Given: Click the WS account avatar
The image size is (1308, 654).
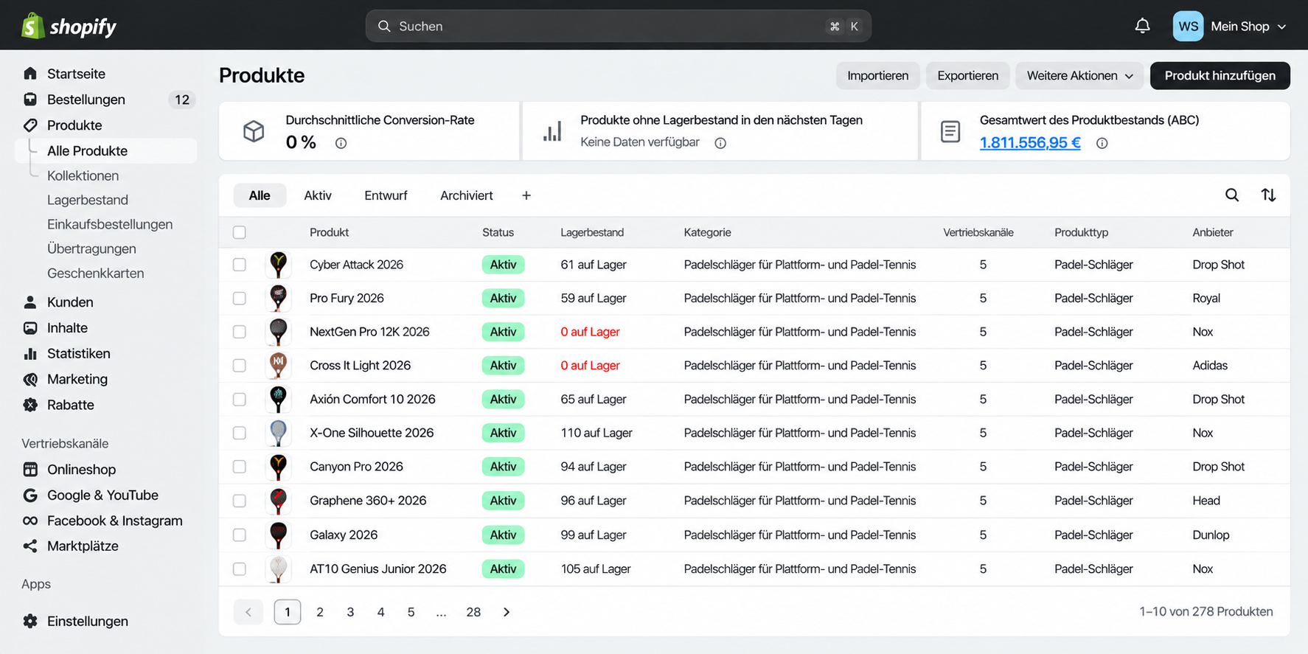Looking at the screenshot, I should point(1188,26).
